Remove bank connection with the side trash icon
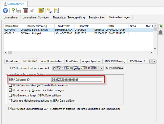 coord(160,32)
